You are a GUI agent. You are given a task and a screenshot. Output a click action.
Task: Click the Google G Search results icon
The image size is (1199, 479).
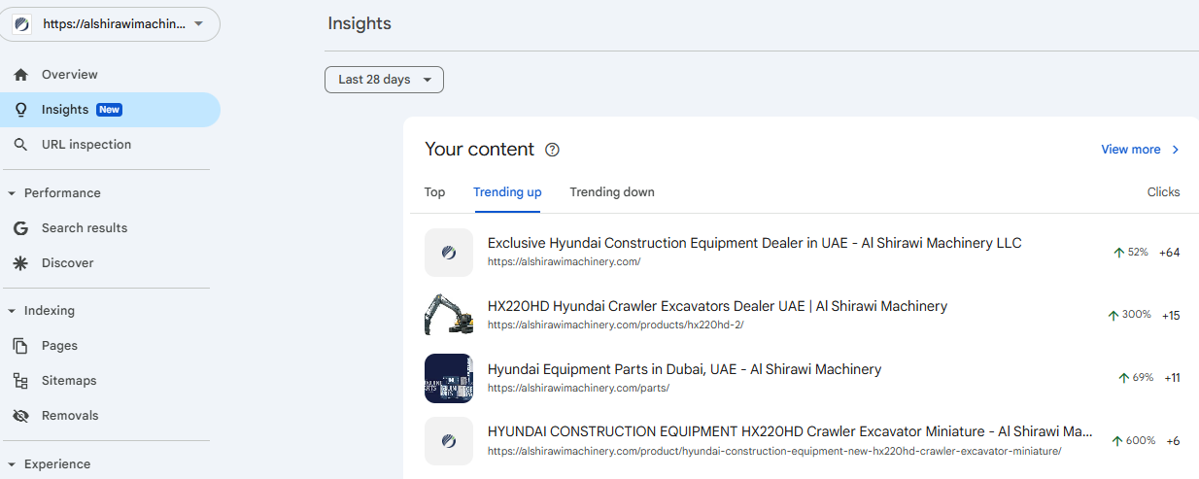coord(20,228)
